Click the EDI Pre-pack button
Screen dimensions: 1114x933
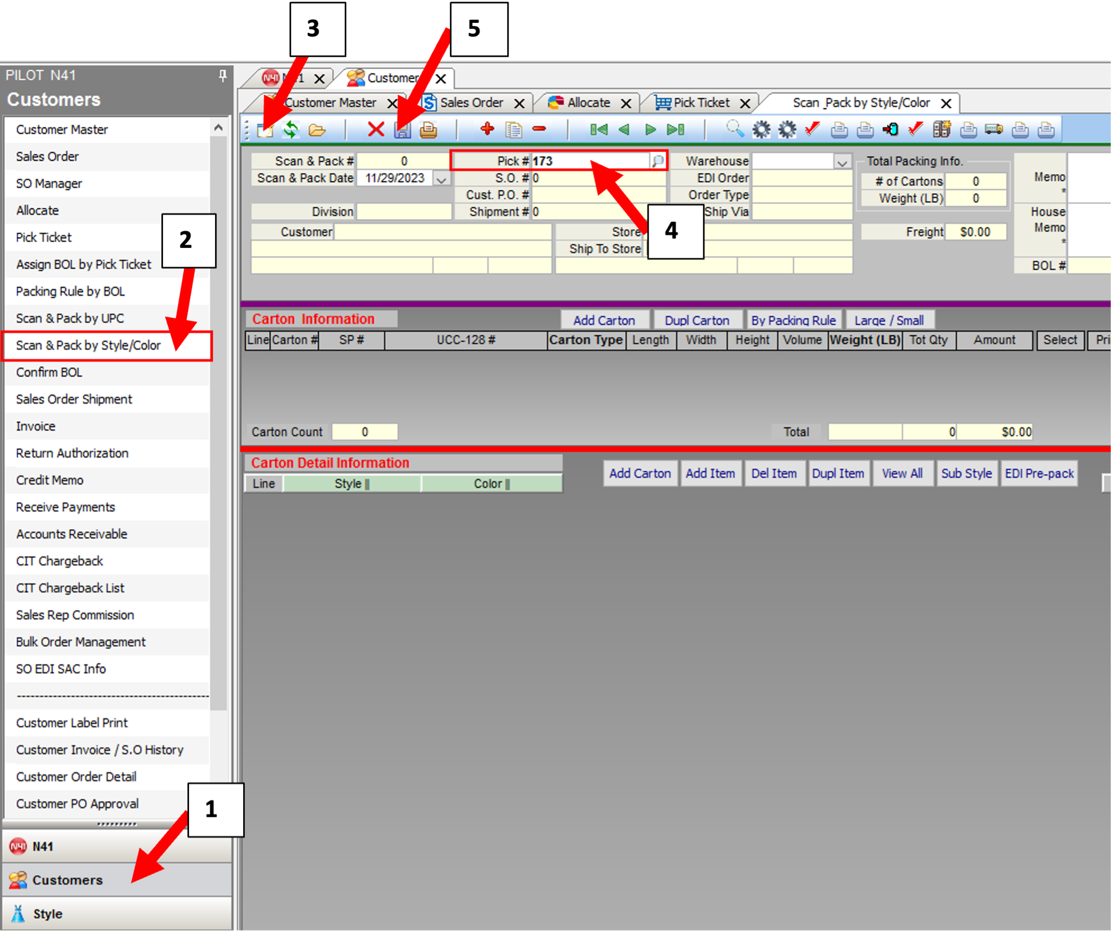(x=1039, y=473)
